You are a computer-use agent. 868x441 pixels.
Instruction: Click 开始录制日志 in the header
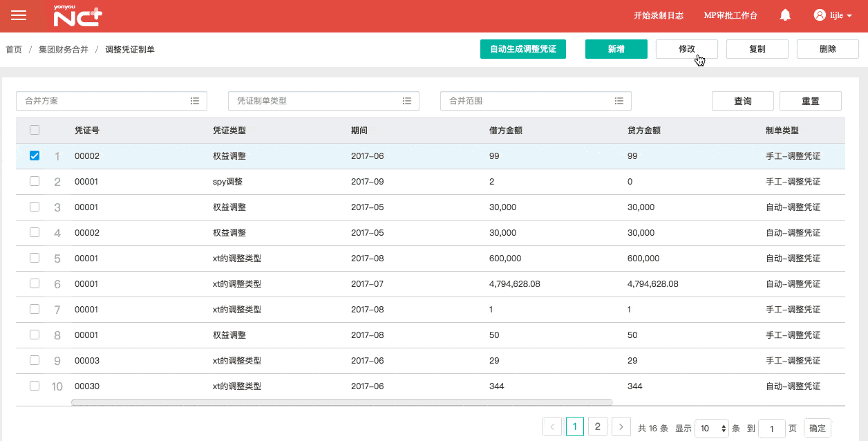(x=659, y=15)
